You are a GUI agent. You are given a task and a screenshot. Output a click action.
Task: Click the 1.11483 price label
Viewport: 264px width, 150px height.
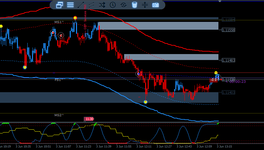pyautogui.click(x=228, y=60)
